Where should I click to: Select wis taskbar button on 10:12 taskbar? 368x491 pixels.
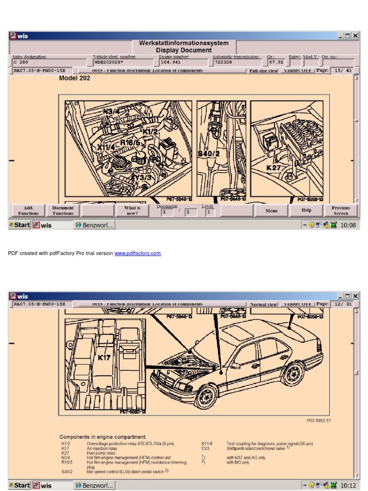pos(52,485)
